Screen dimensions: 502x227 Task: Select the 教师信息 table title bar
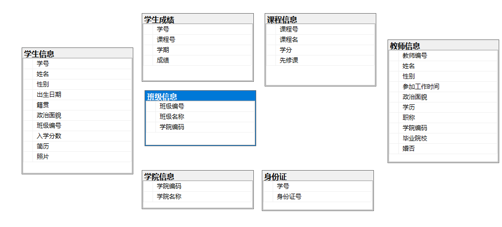tap(443, 45)
